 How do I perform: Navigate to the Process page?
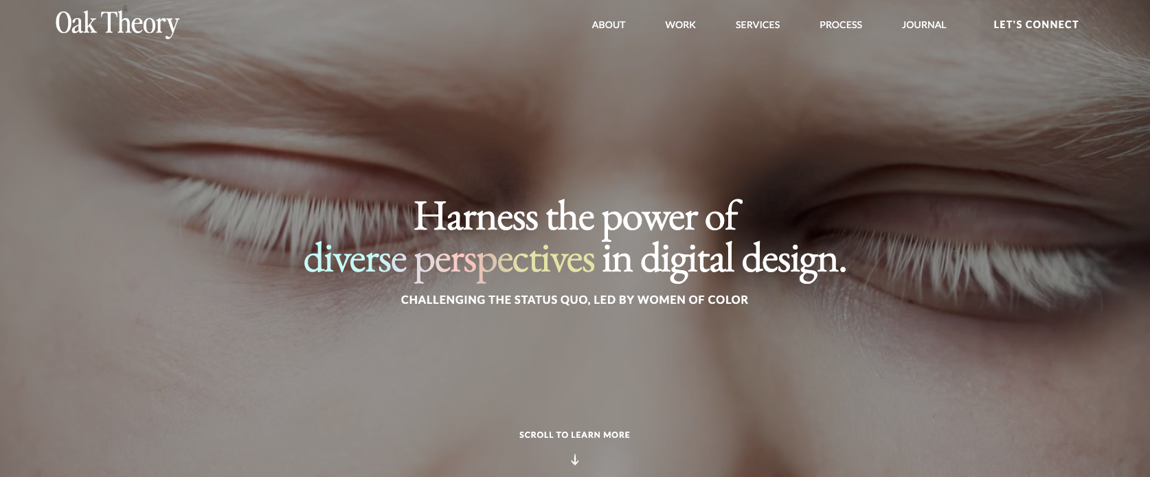[x=841, y=25]
